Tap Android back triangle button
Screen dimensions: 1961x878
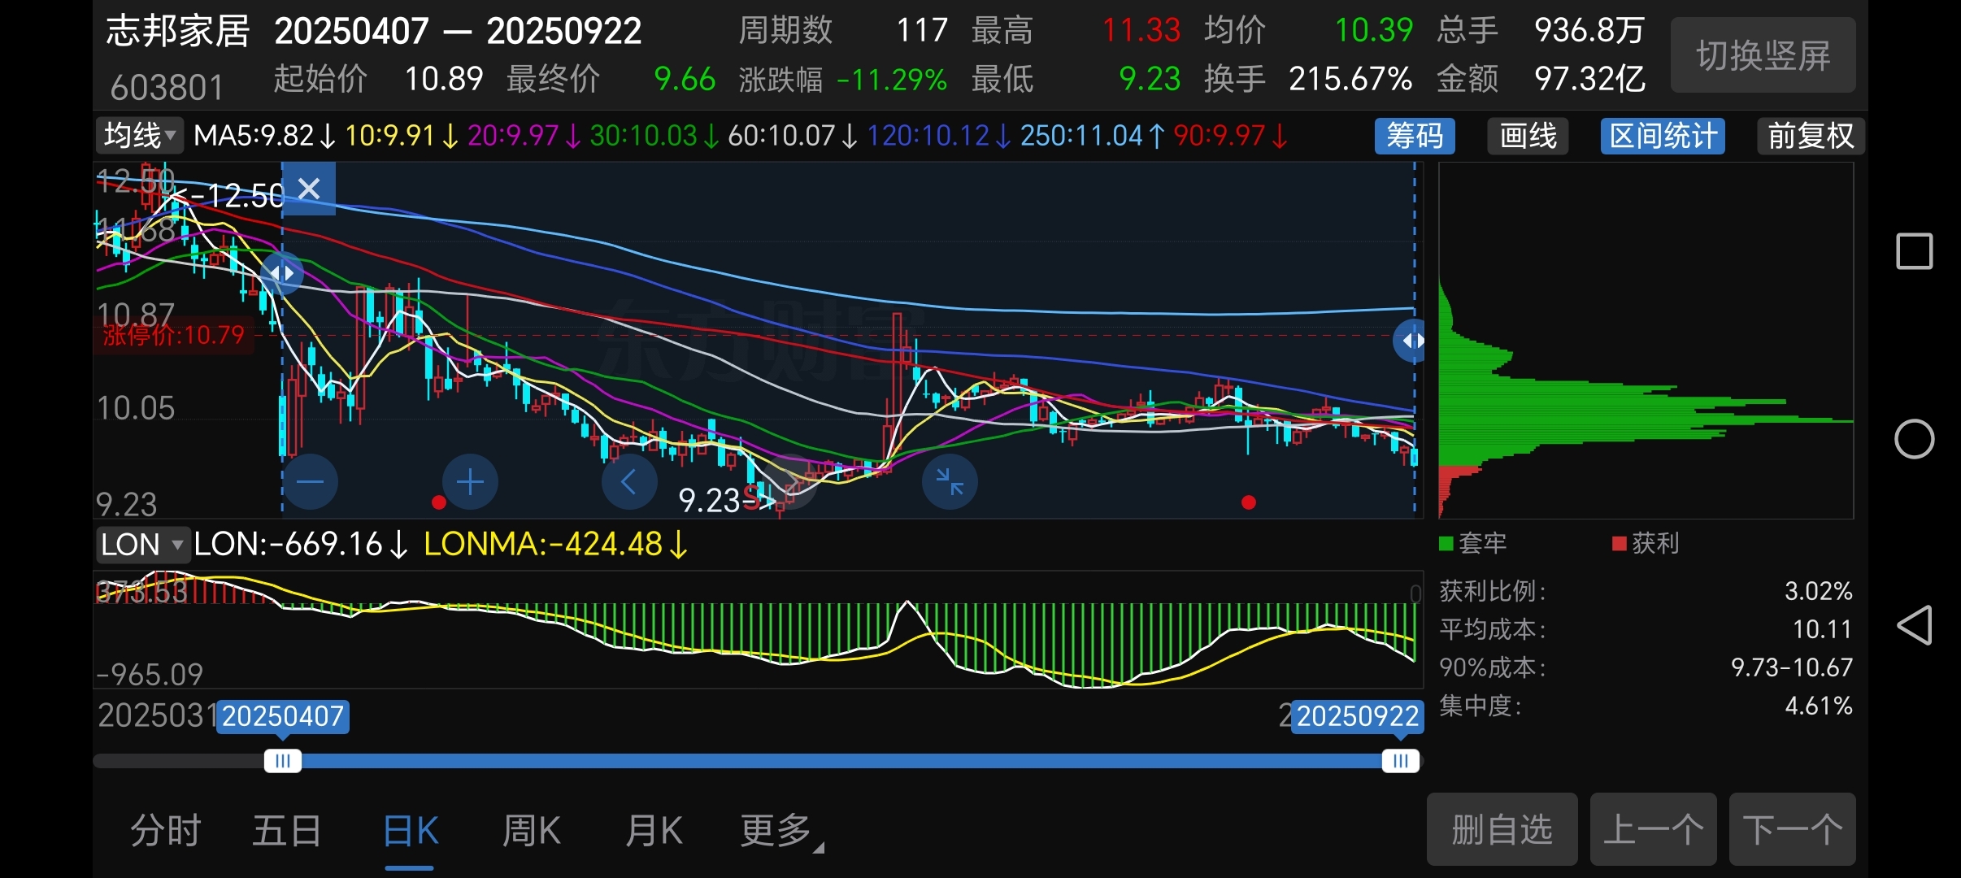pyautogui.click(x=1914, y=625)
